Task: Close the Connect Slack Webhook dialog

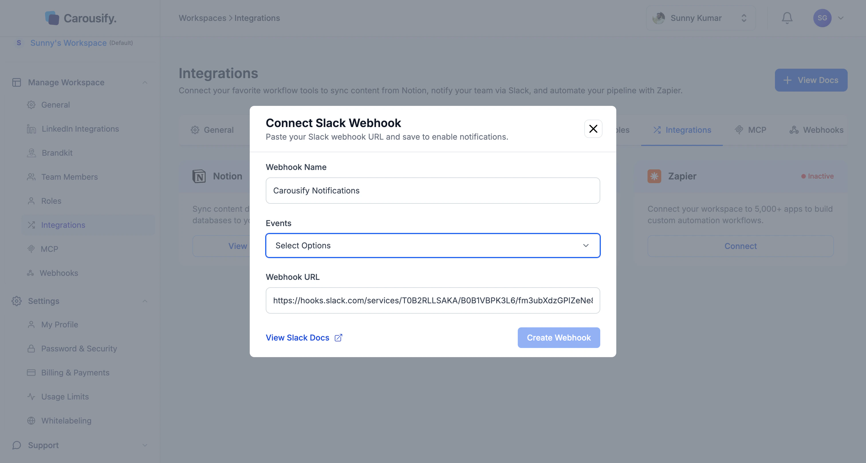Action: pos(593,129)
